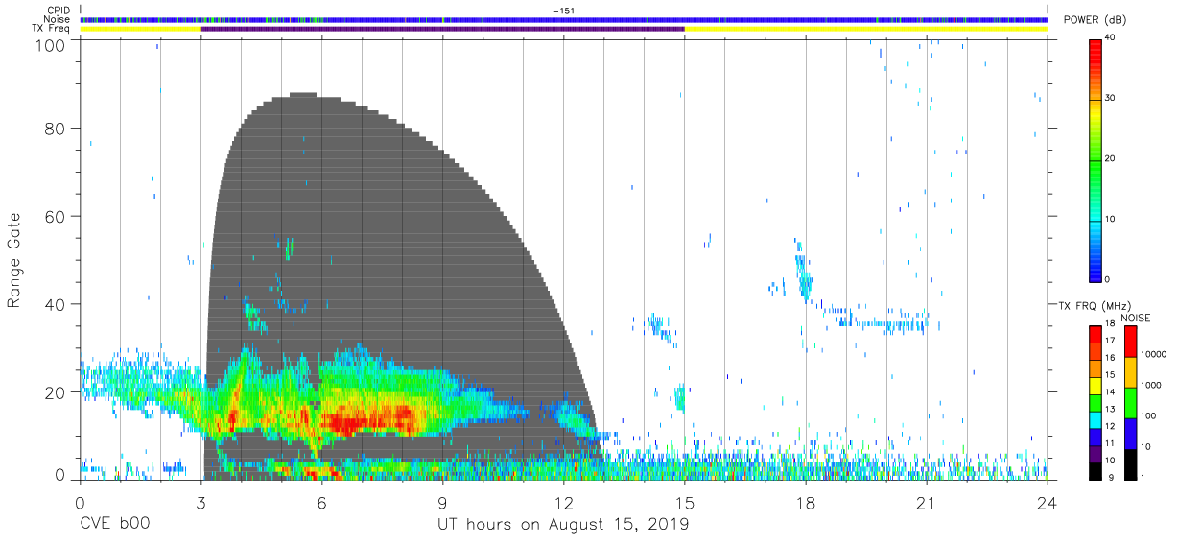Click the x-axis hour label 9

[442, 503]
